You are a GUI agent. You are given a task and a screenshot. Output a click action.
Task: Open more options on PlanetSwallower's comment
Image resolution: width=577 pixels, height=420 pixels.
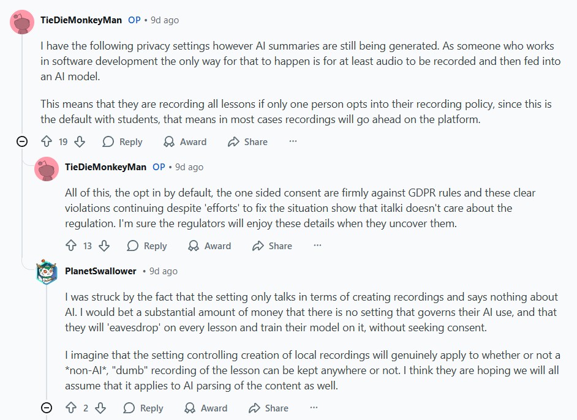tap(314, 408)
